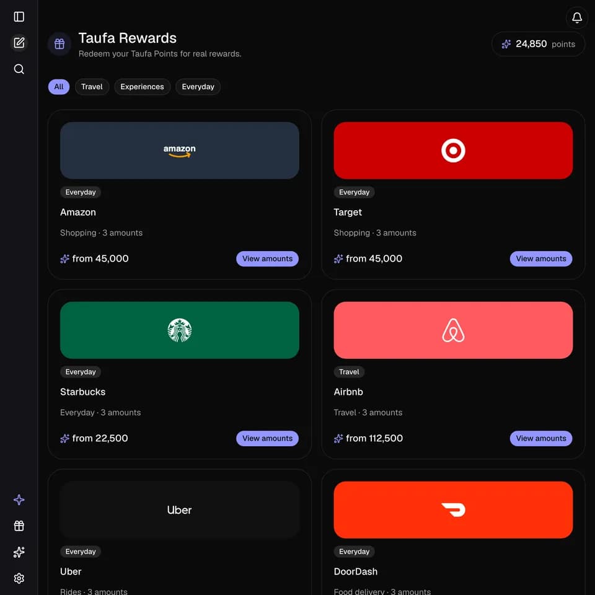This screenshot has height=595, width=595.
Task: Click 'from 112,500' on Airbnb card
Action: tap(374, 438)
